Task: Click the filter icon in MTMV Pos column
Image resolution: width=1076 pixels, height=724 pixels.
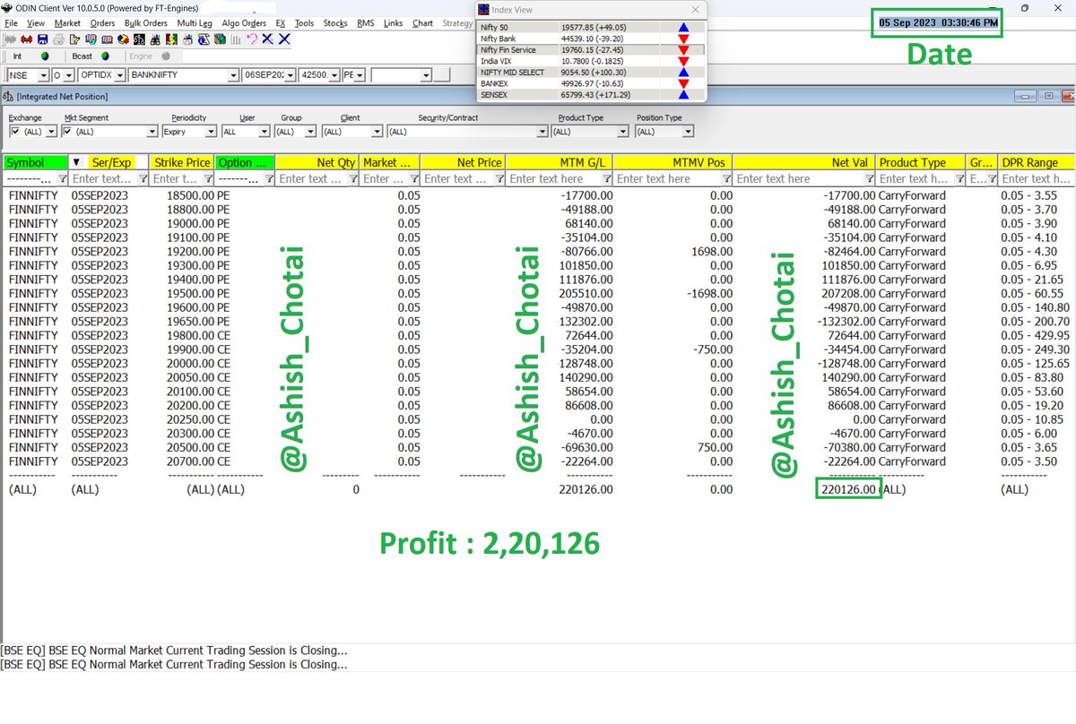Action: pos(725,178)
